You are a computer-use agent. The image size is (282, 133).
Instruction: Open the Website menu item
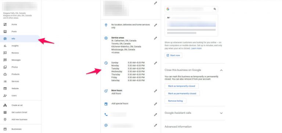coord(21,88)
